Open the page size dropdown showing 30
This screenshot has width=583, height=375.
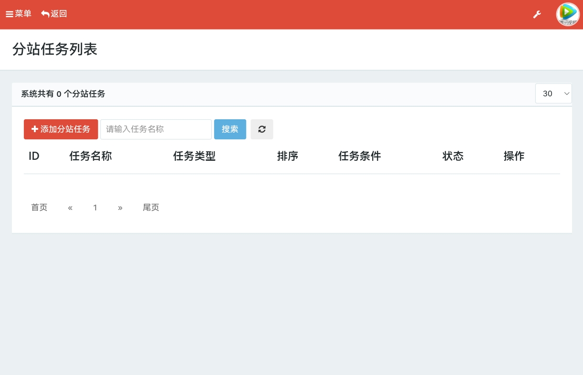(553, 94)
